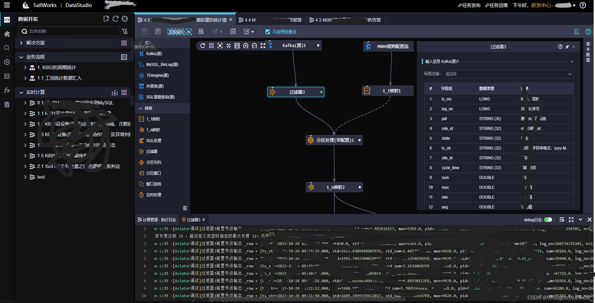The height and width of the screenshot is (303, 595).
Task: Select the 过滤器3 log tab
Action: (191, 220)
